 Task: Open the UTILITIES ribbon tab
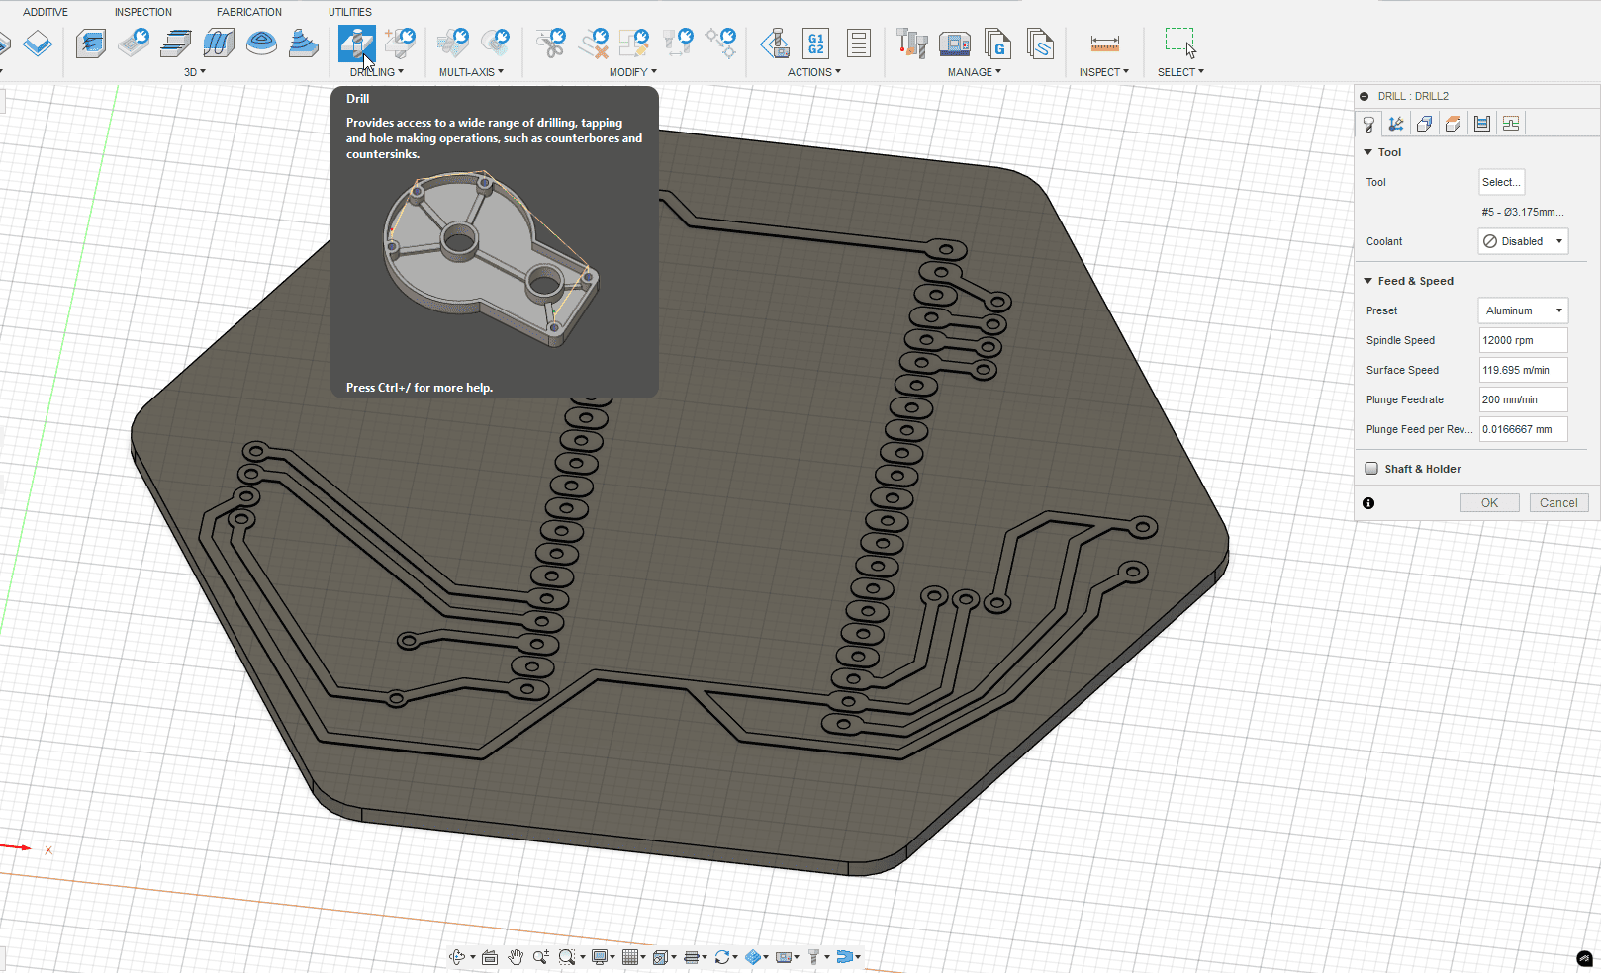pos(350,12)
